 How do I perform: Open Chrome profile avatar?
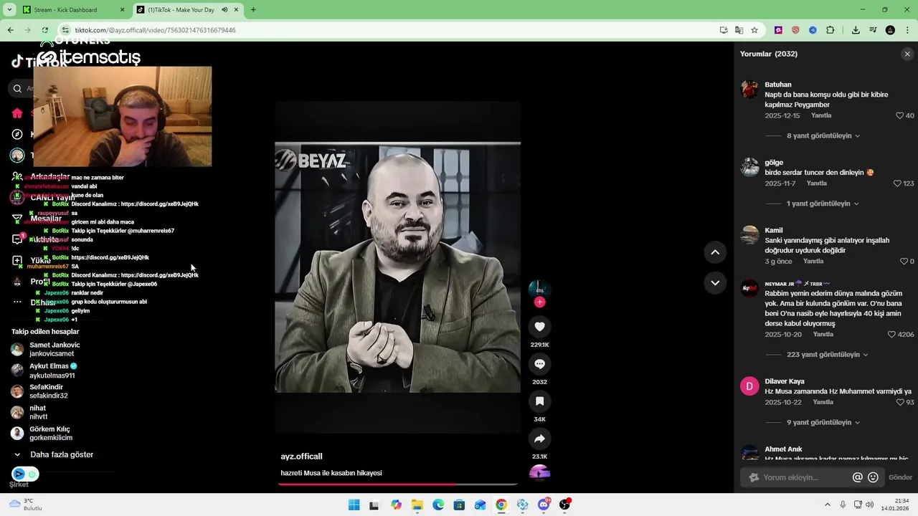890,30
